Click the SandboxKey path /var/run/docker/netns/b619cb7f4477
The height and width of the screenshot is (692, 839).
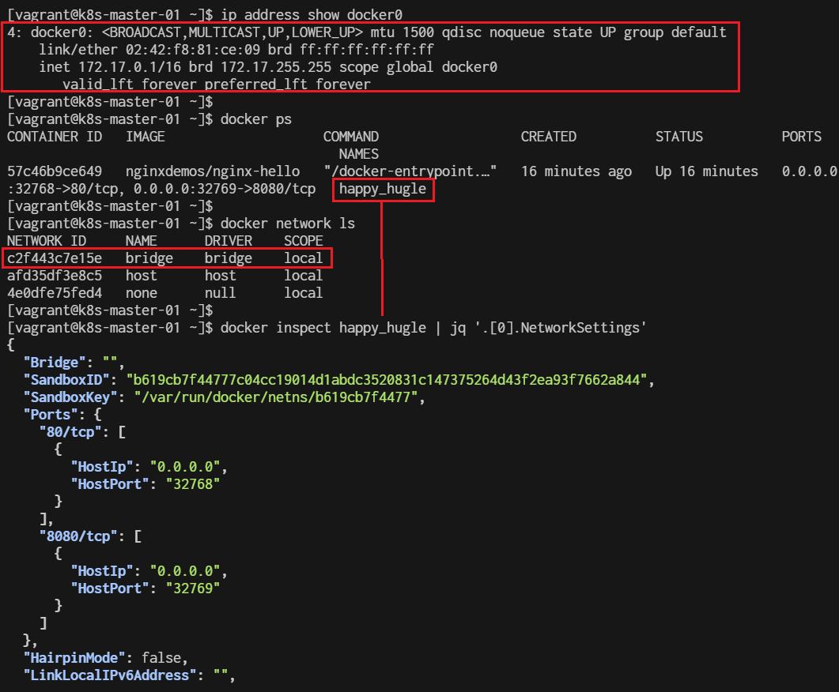tap(276, 397)
